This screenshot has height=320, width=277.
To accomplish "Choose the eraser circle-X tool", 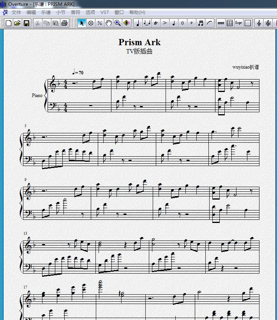I will point(91,23).
